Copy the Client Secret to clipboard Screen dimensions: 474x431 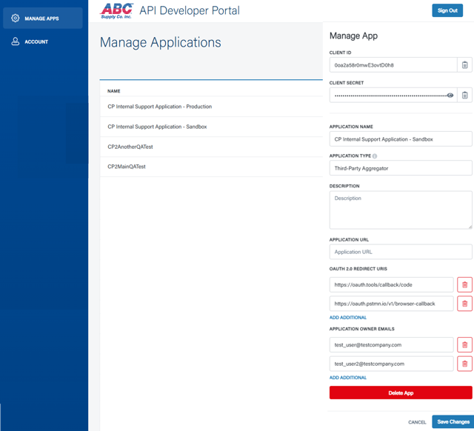pyautogui.click(x=464, y=95)
